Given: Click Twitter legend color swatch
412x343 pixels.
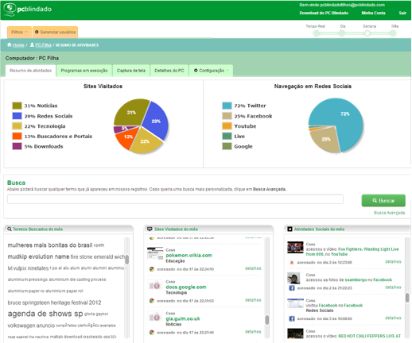Looking at the screenshot, I should click(x=227, y=106).
